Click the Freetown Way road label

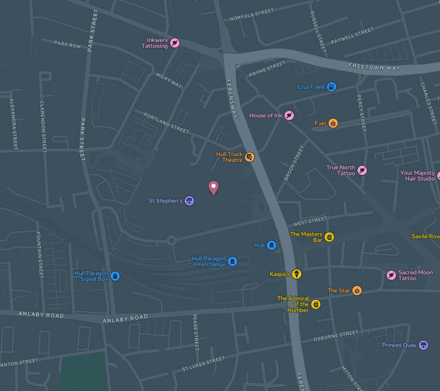click(374, 66)
